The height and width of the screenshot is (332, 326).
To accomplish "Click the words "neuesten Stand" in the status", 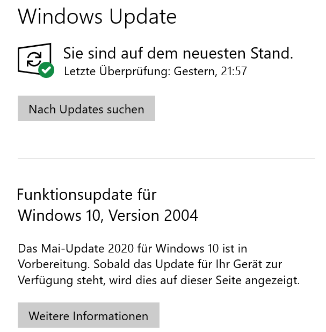I will (x=236, y=53).
